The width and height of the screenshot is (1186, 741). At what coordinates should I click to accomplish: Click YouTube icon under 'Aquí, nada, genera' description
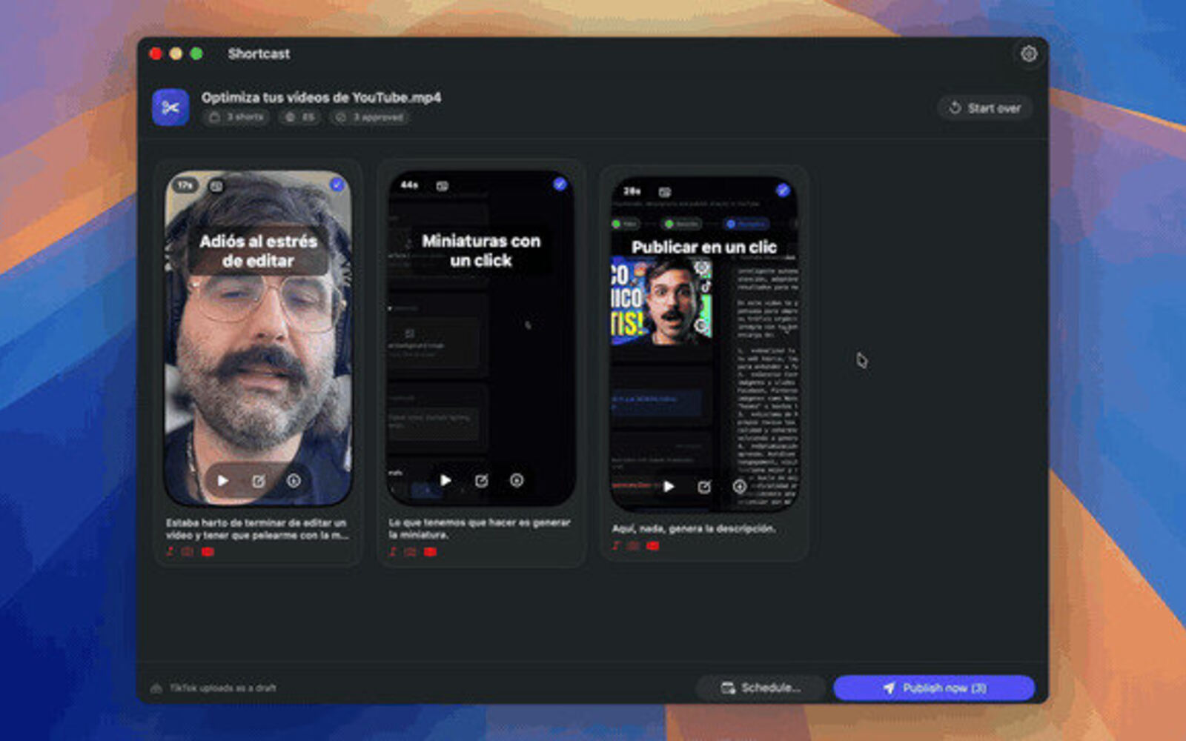pos(653,545)
